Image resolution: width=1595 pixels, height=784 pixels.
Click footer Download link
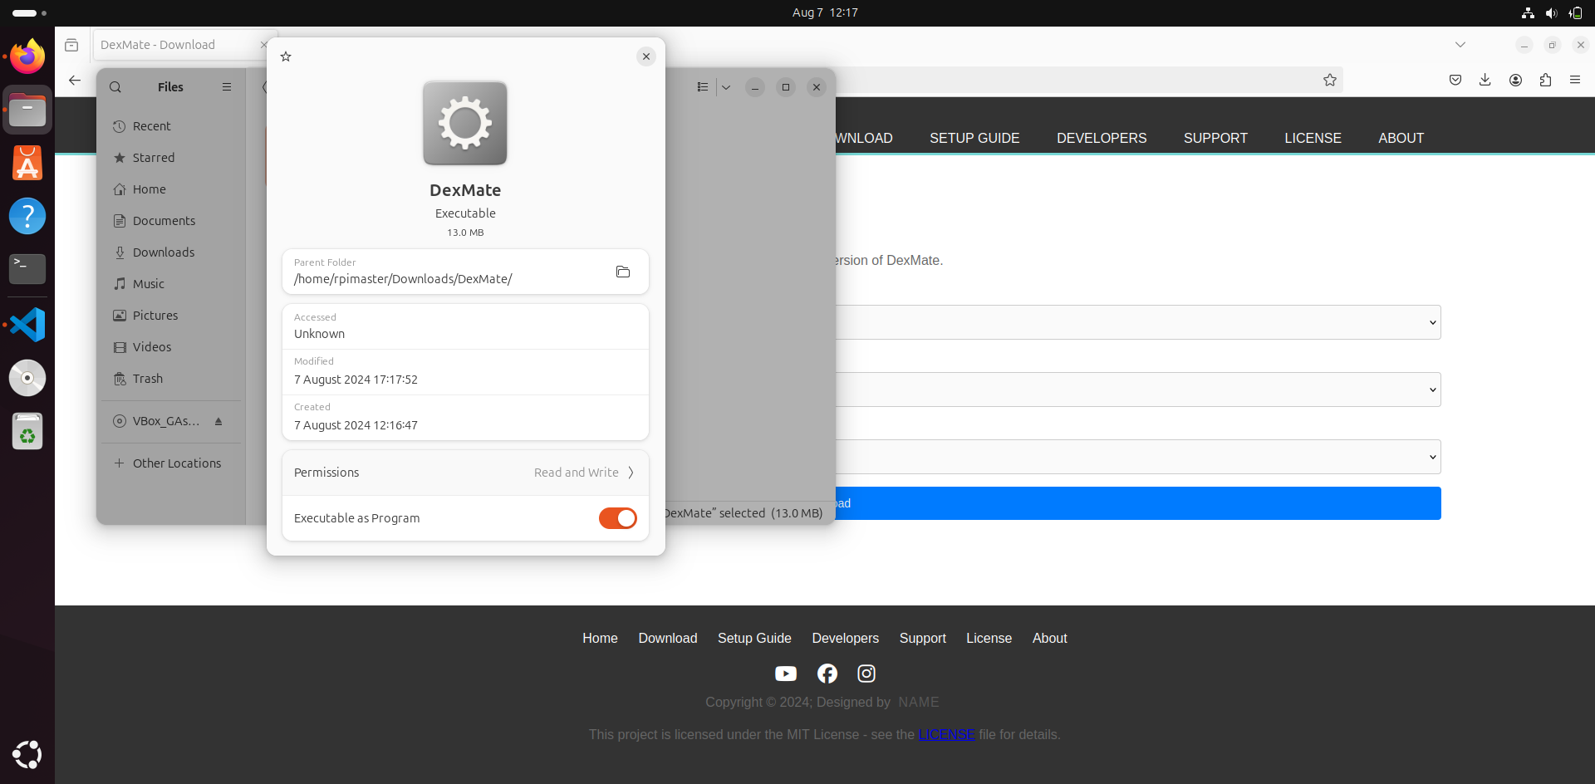click(667, 638)
